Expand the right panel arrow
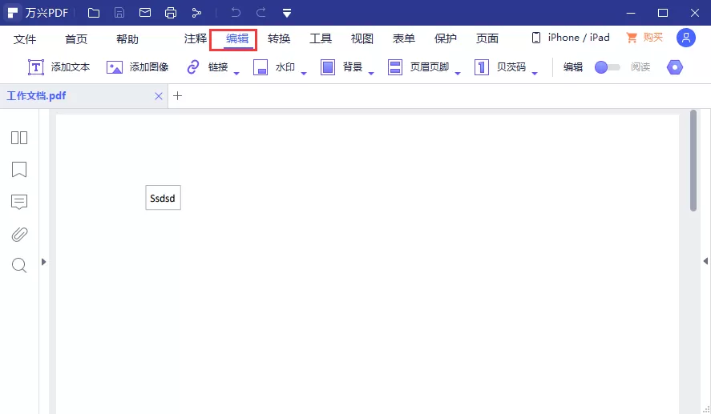 click(x=705, y=261)
